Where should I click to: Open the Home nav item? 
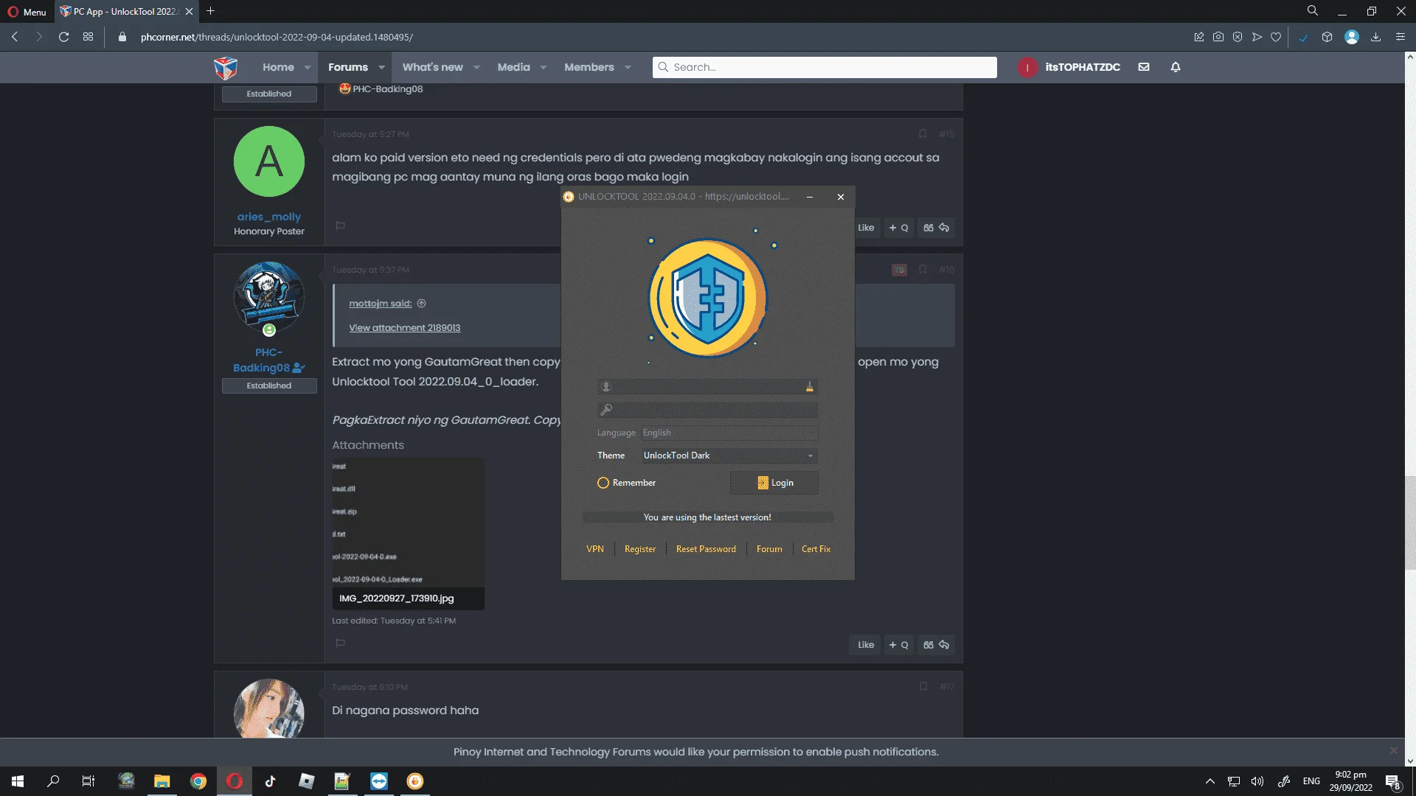coord(278,67)
